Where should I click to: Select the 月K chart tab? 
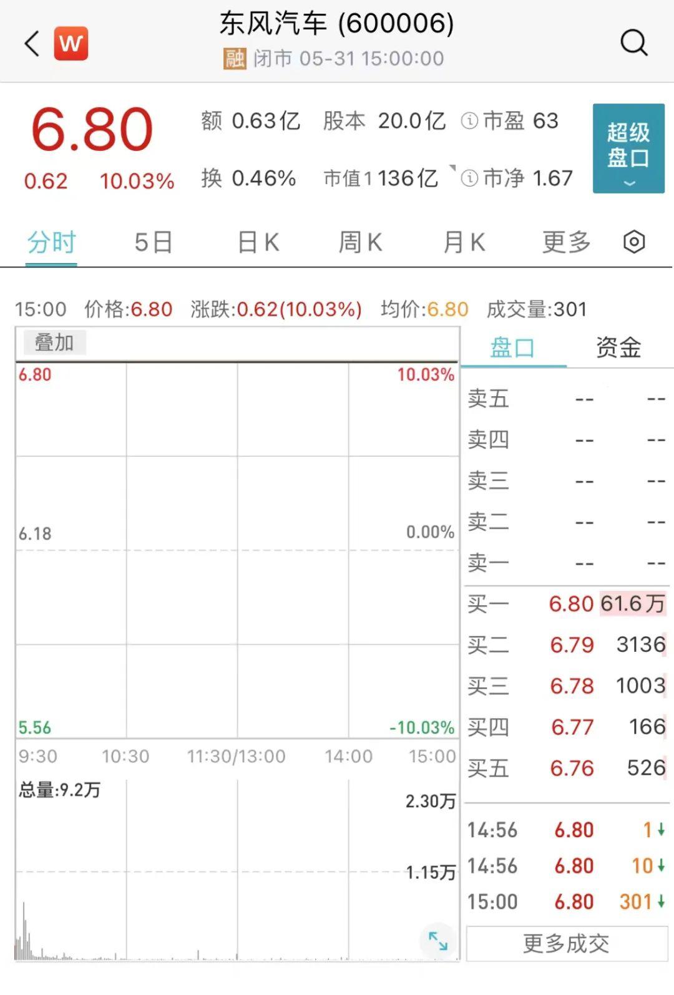464,242
